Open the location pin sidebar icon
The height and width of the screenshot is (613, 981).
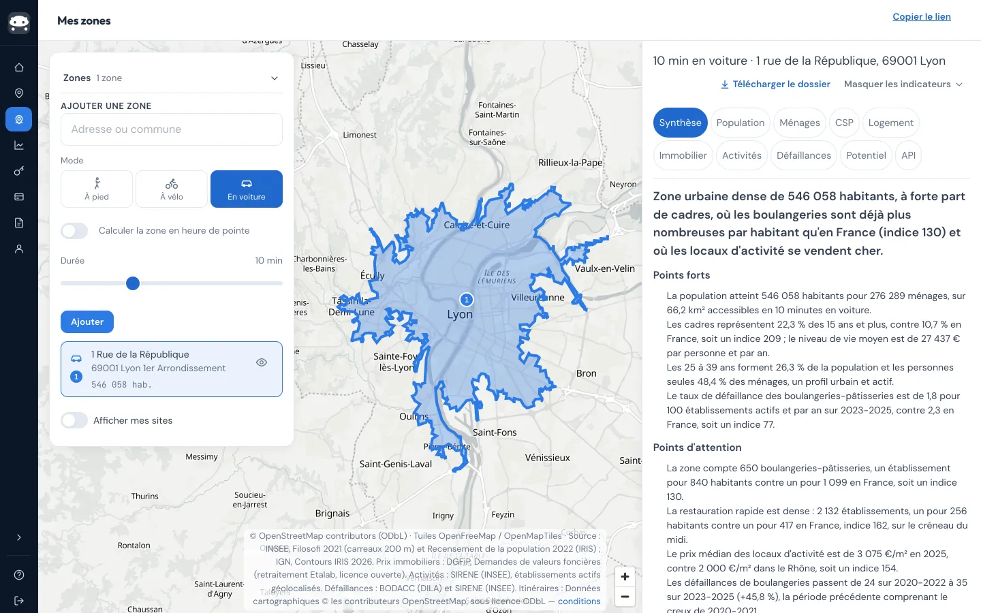[x=19, y=93]
